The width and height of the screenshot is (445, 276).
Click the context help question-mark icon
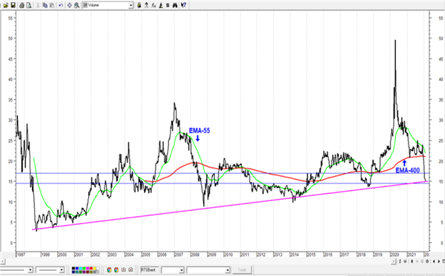pyautogui.click(x=184, y=5)
